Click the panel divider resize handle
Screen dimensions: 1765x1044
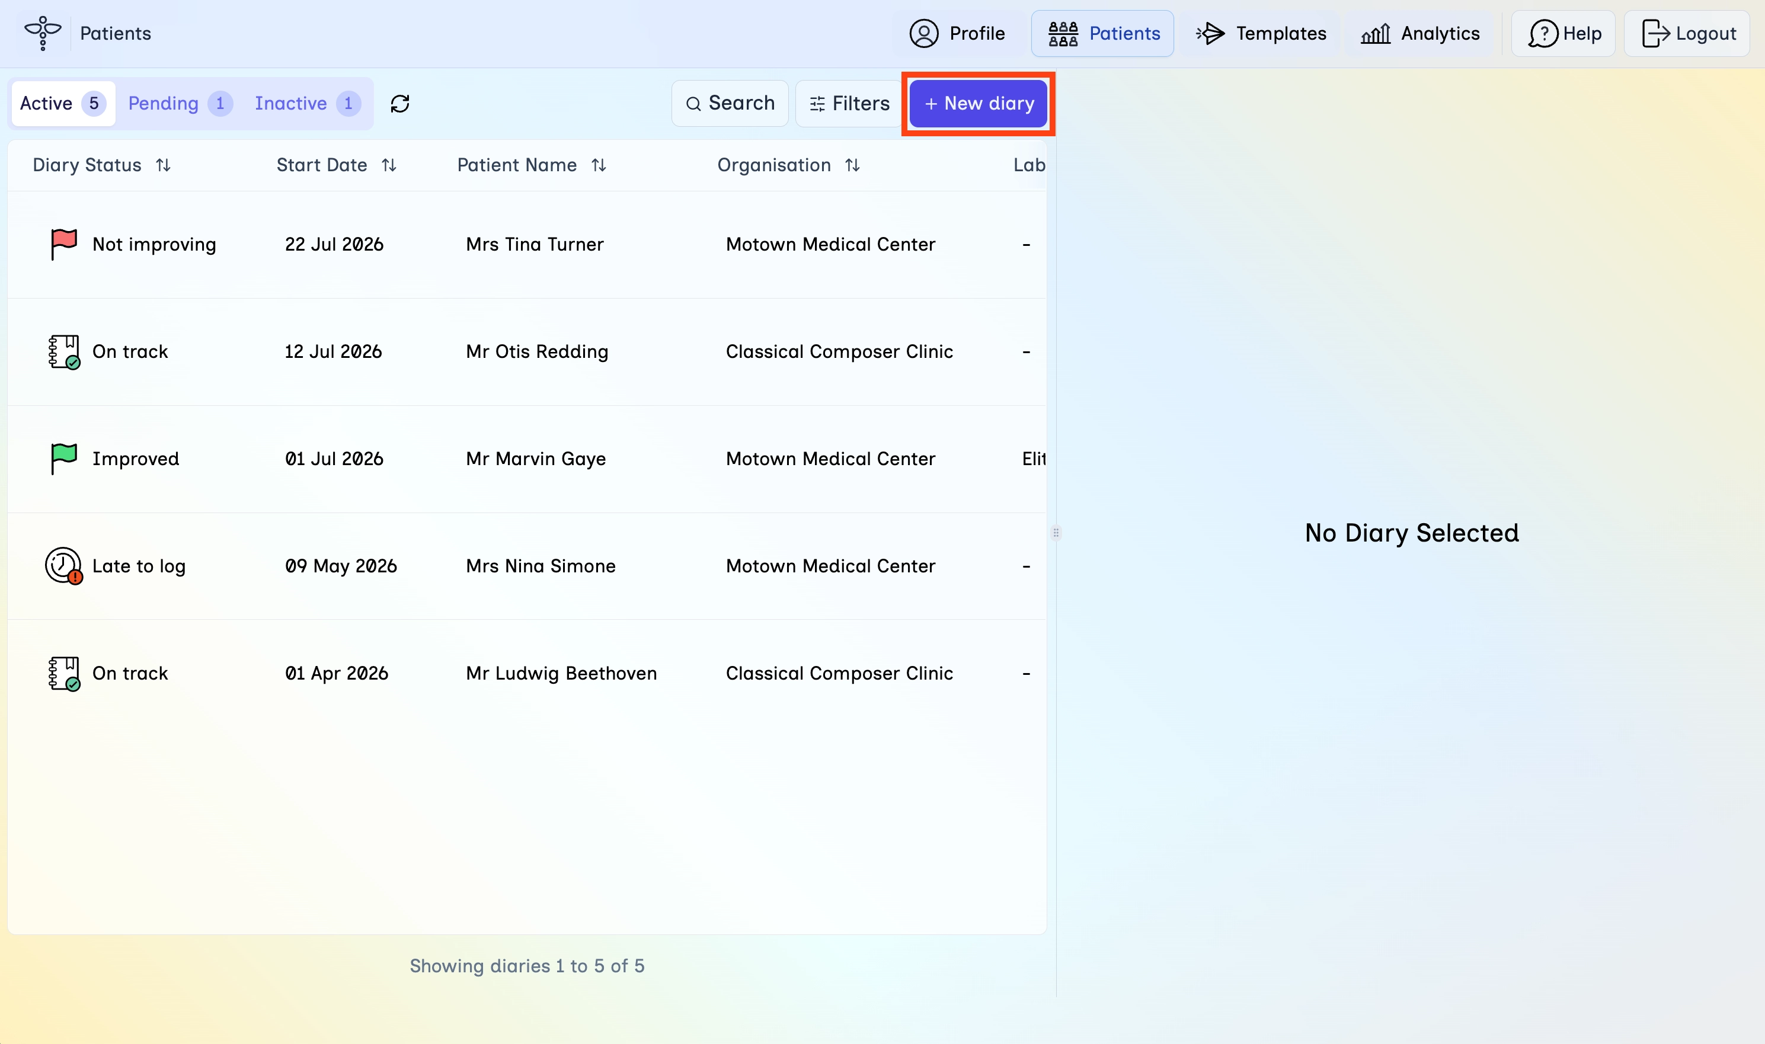pos(1056,533)
